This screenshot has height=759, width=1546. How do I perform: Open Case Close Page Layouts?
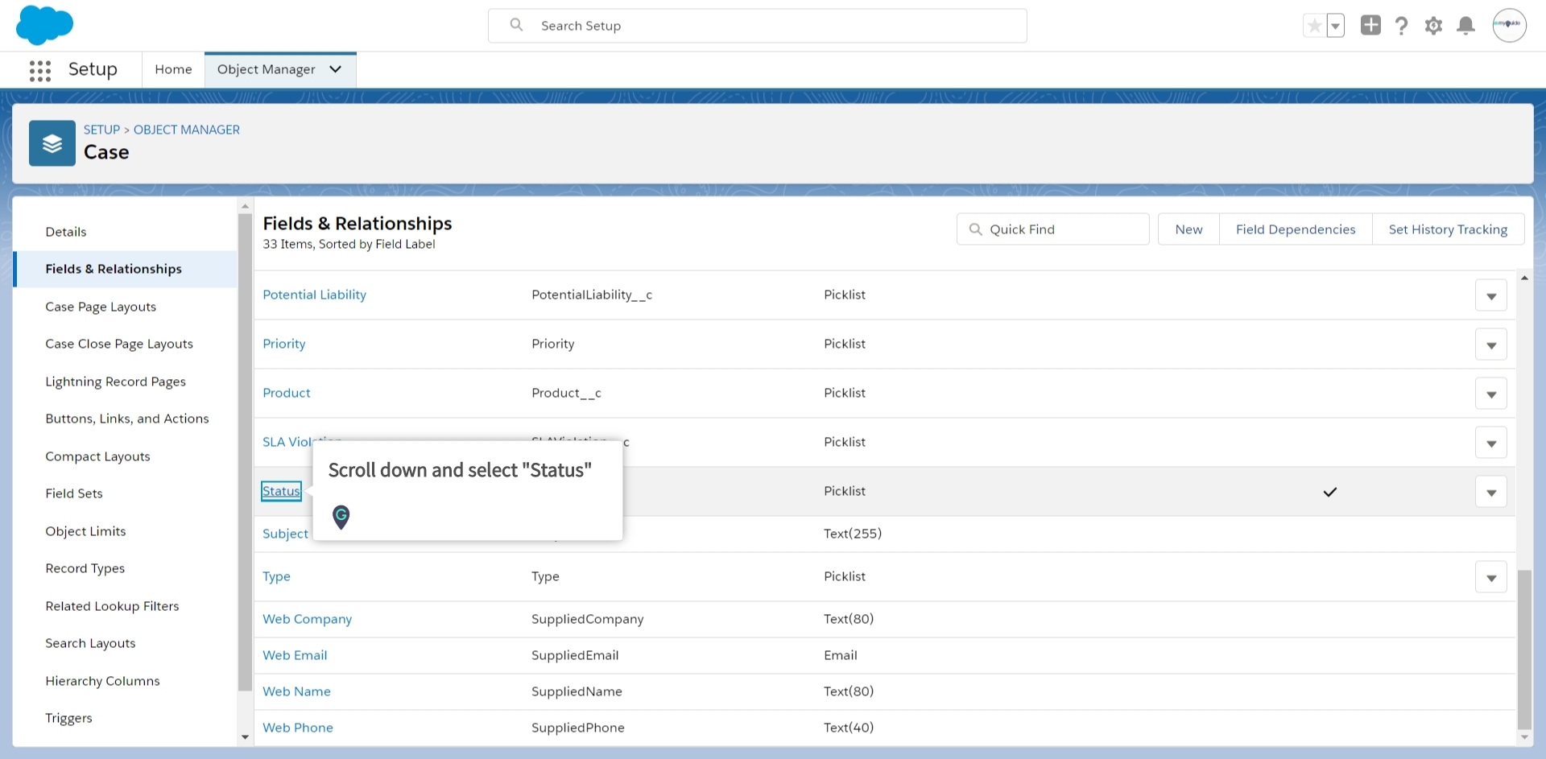pos(119,344)
